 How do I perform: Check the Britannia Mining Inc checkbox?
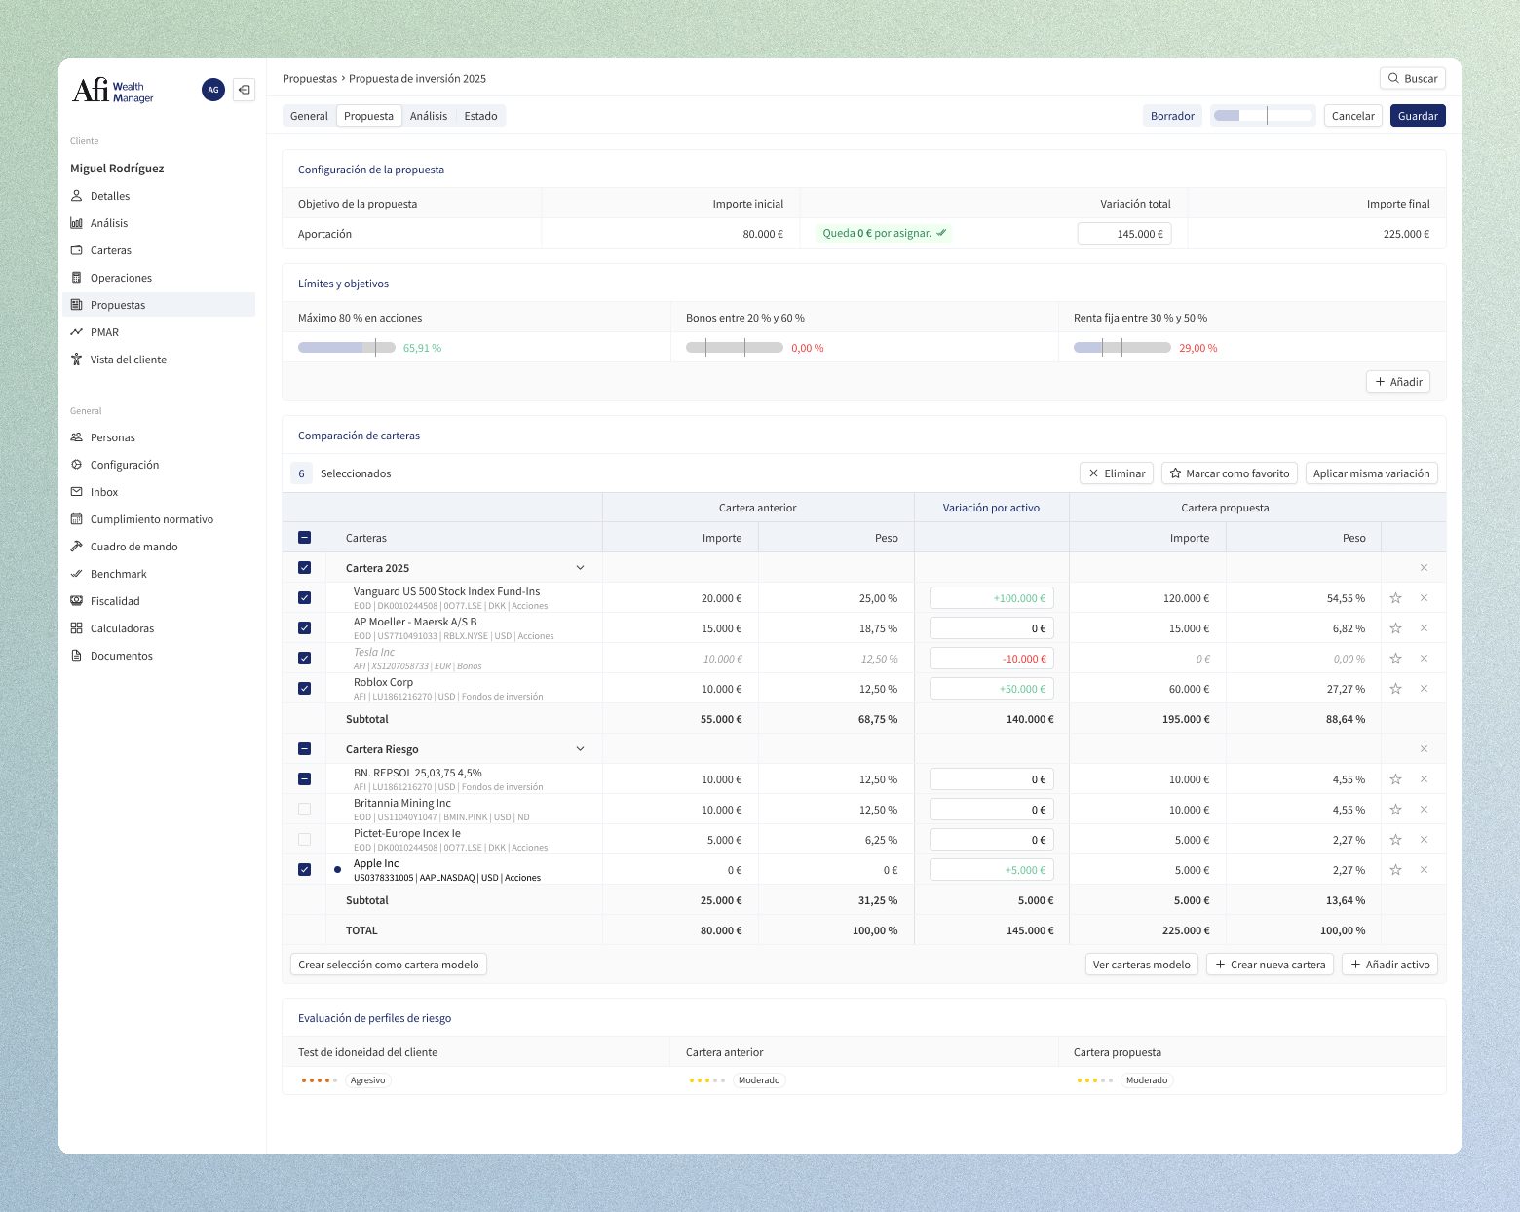click(x=304, y=809)
